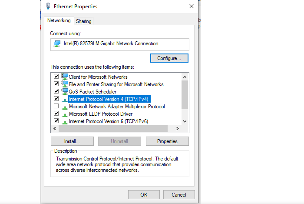This screenshot has height=204, width=304.
Task: Click the items list scroll down arrow
Action: (x=185, y=121)
